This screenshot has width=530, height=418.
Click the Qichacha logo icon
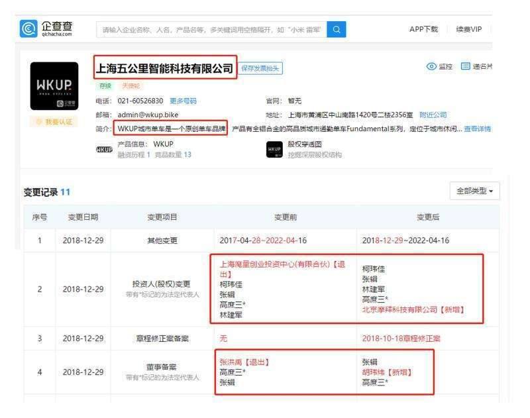tap(28, 28)
